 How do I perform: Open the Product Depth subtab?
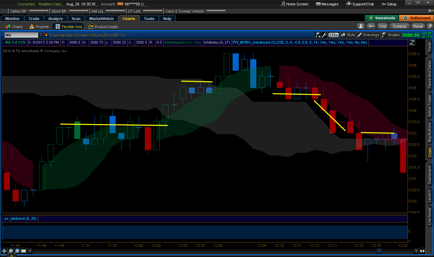click(103, 27)
